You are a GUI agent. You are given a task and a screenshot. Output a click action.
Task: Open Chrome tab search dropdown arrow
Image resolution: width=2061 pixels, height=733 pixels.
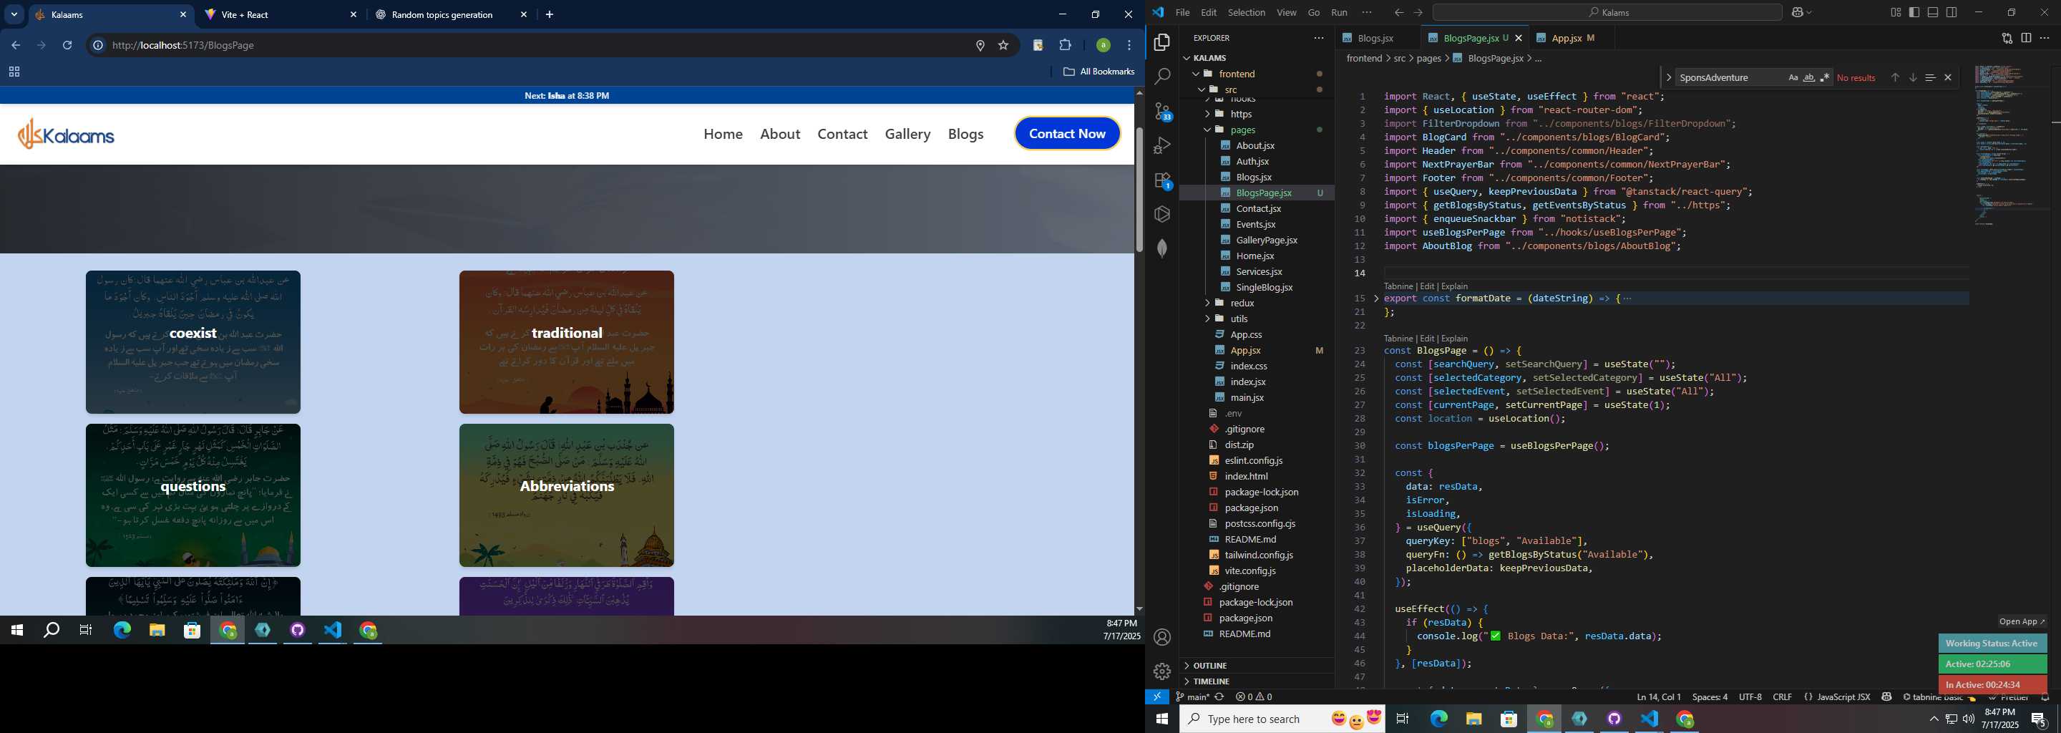tap(14, 14)
